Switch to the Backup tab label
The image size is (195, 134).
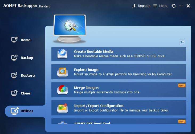pyautogui.click(x=27, y=58)
